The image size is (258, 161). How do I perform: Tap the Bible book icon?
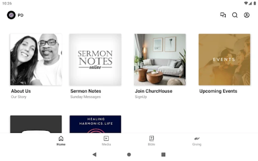[x=152, y=138]
